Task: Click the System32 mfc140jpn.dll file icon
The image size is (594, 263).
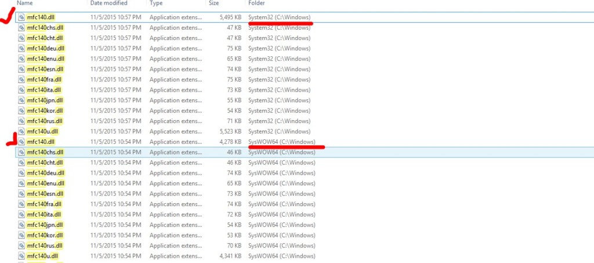Action: pyautogui.click(x=21, y=100)
